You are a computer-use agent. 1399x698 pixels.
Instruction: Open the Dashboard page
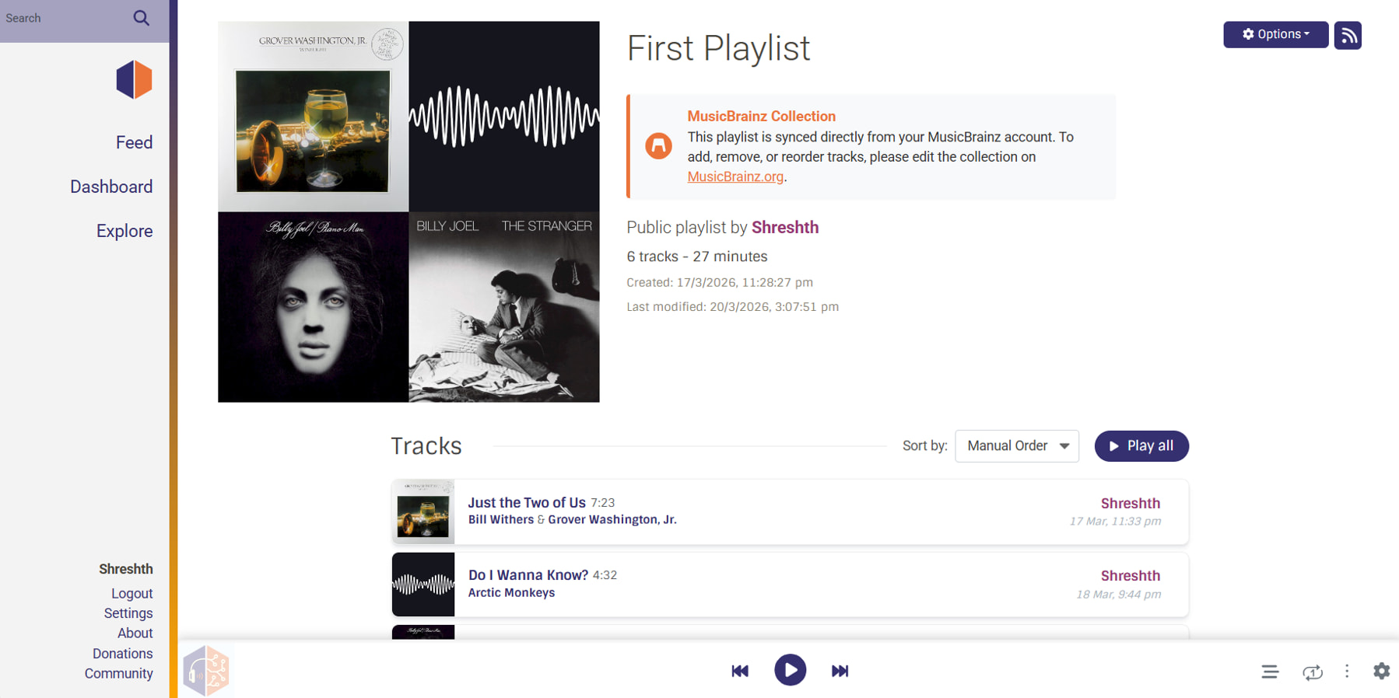(111, 187)
